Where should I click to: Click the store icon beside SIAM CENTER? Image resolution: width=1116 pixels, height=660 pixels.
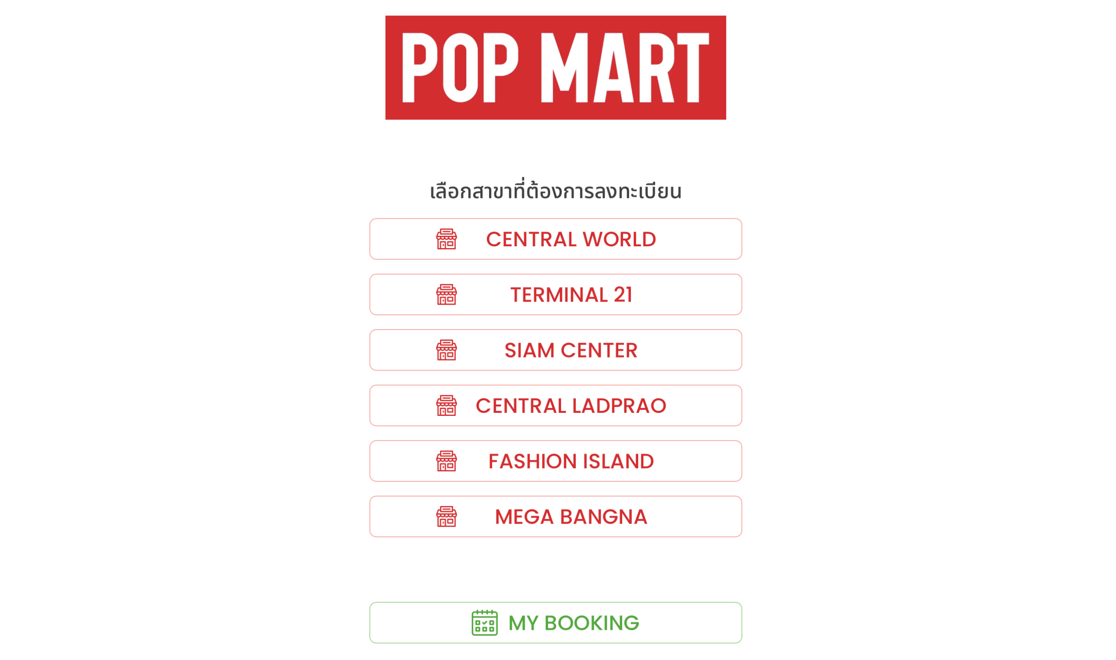(x=446, y=350)
